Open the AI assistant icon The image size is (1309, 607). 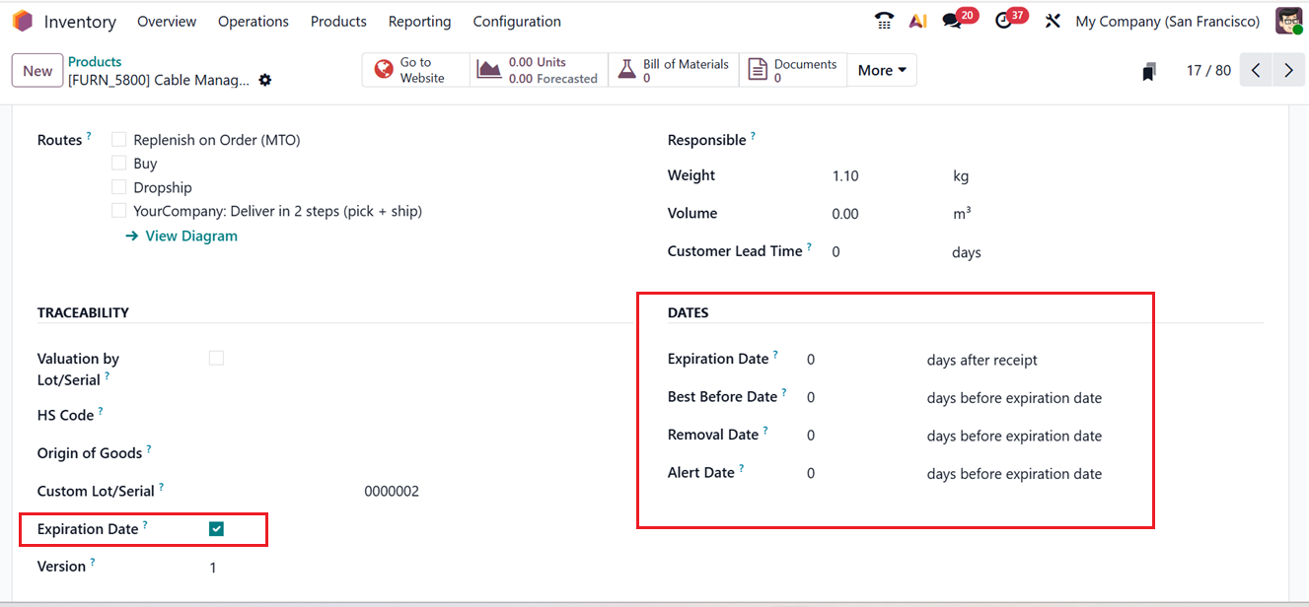tap(917, 21)
